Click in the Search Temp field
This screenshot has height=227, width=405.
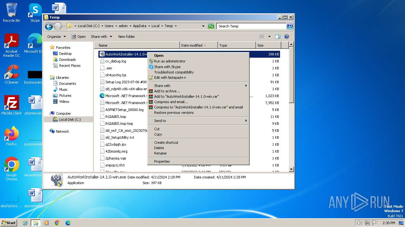pyautogui.click(x=252, y=26)
